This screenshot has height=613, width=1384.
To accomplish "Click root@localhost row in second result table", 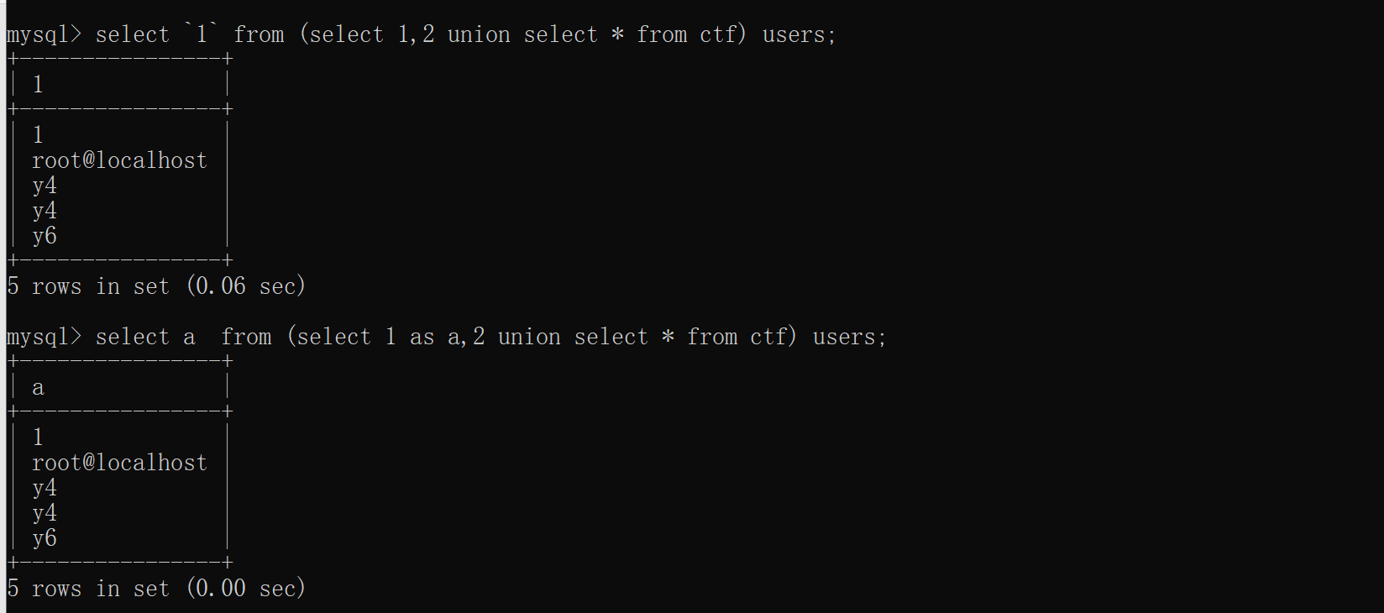I will pyautogui.click(x=119, y=463).
